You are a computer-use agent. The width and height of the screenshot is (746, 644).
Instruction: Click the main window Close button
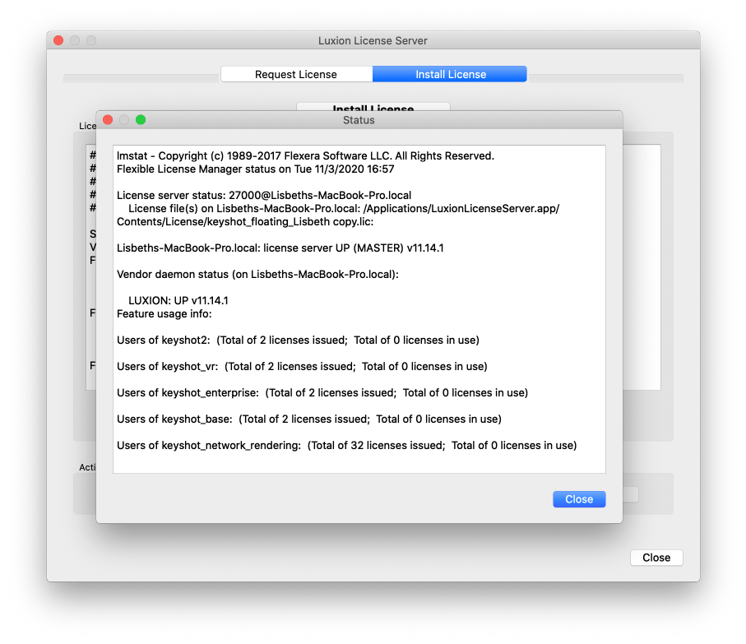[x=656, y=558]
